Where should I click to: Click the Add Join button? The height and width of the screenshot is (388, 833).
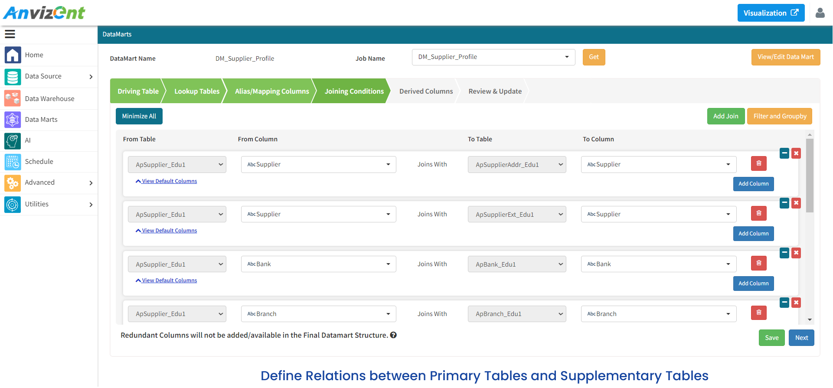tap(725, 116)
